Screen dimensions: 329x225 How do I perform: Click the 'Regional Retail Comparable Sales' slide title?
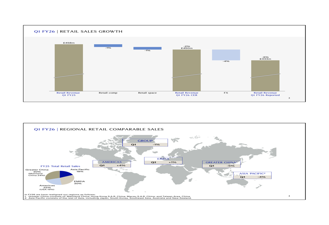tap(99, 129)
